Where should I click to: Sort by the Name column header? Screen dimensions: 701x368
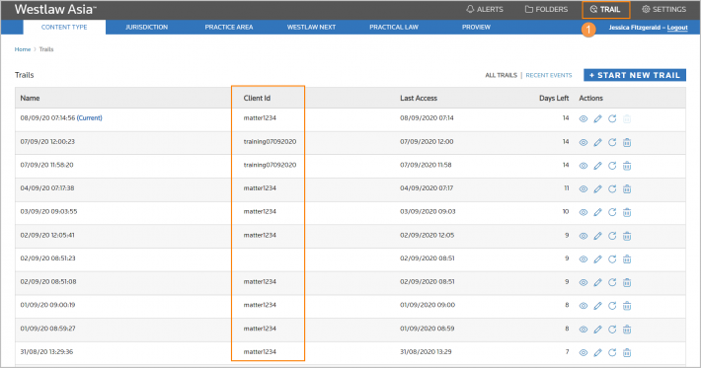[30, 98]
